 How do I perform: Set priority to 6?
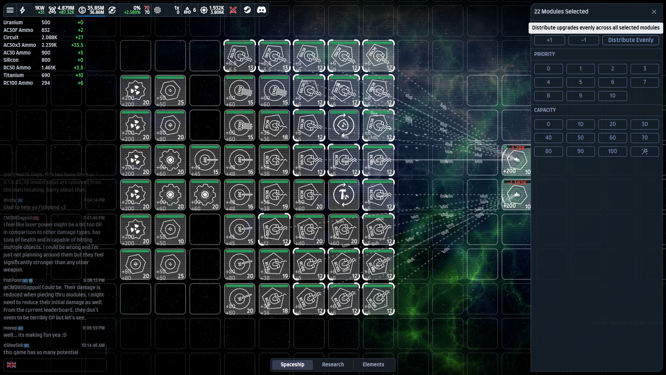[x=613, y=82]
